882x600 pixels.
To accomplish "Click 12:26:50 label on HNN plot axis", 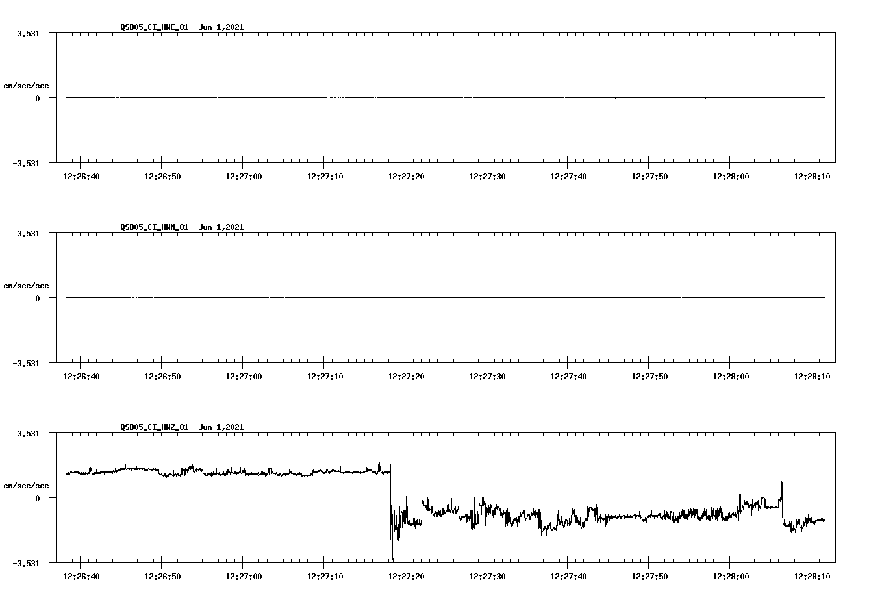I will pyautogui.click(x=162, y=377).
